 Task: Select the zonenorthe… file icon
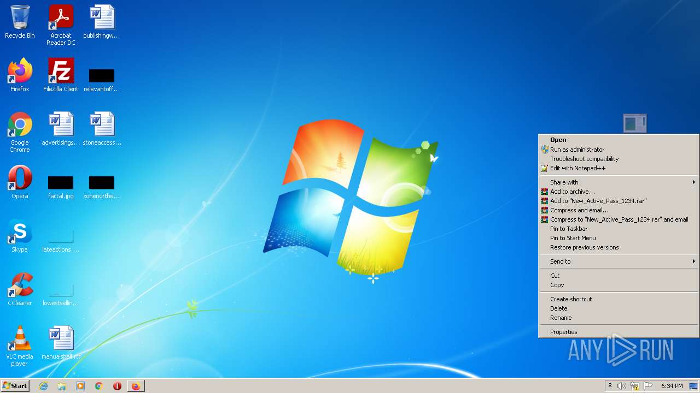pyautogui.click(x=102, y=187)
